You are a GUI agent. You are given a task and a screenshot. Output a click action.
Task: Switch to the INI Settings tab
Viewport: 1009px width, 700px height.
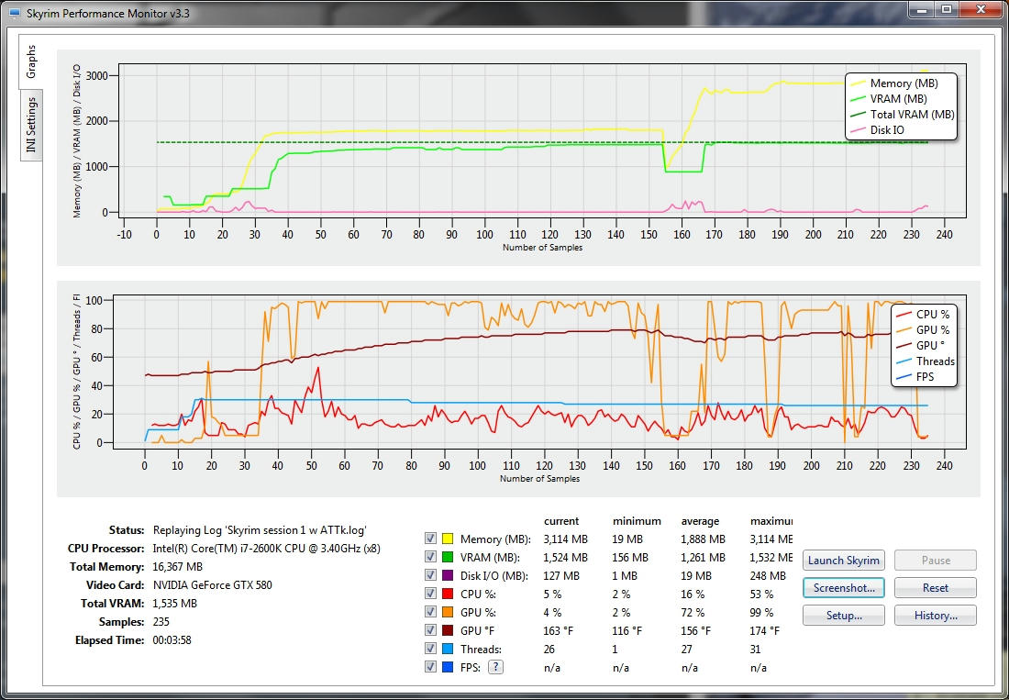[x=31, y=125]
